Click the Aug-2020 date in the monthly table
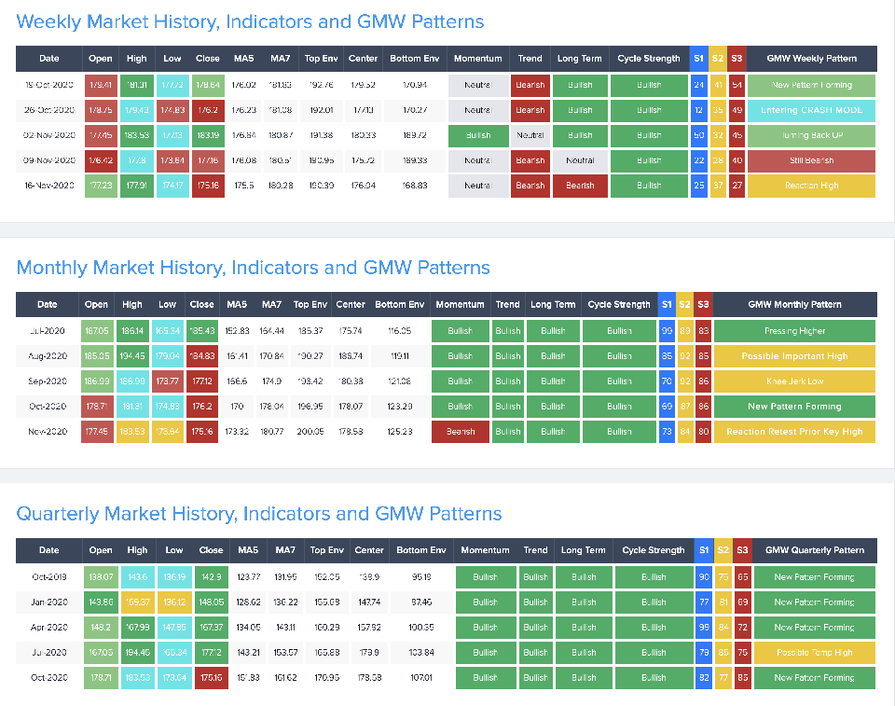This screenshot has width=895, height=706. (48, 356)
